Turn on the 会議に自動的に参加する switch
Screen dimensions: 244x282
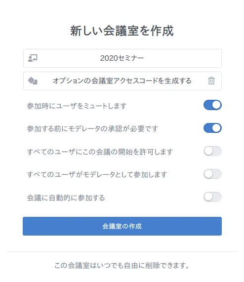point(212,197)
